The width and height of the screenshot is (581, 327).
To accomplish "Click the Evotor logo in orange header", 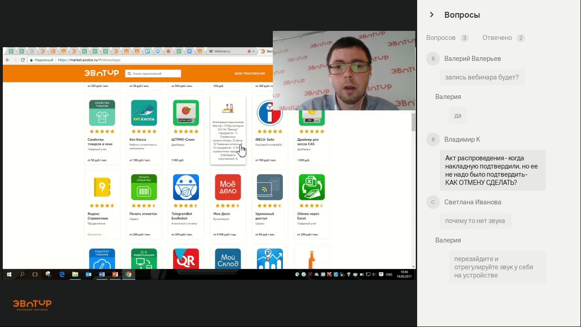I will click(102, 73).
